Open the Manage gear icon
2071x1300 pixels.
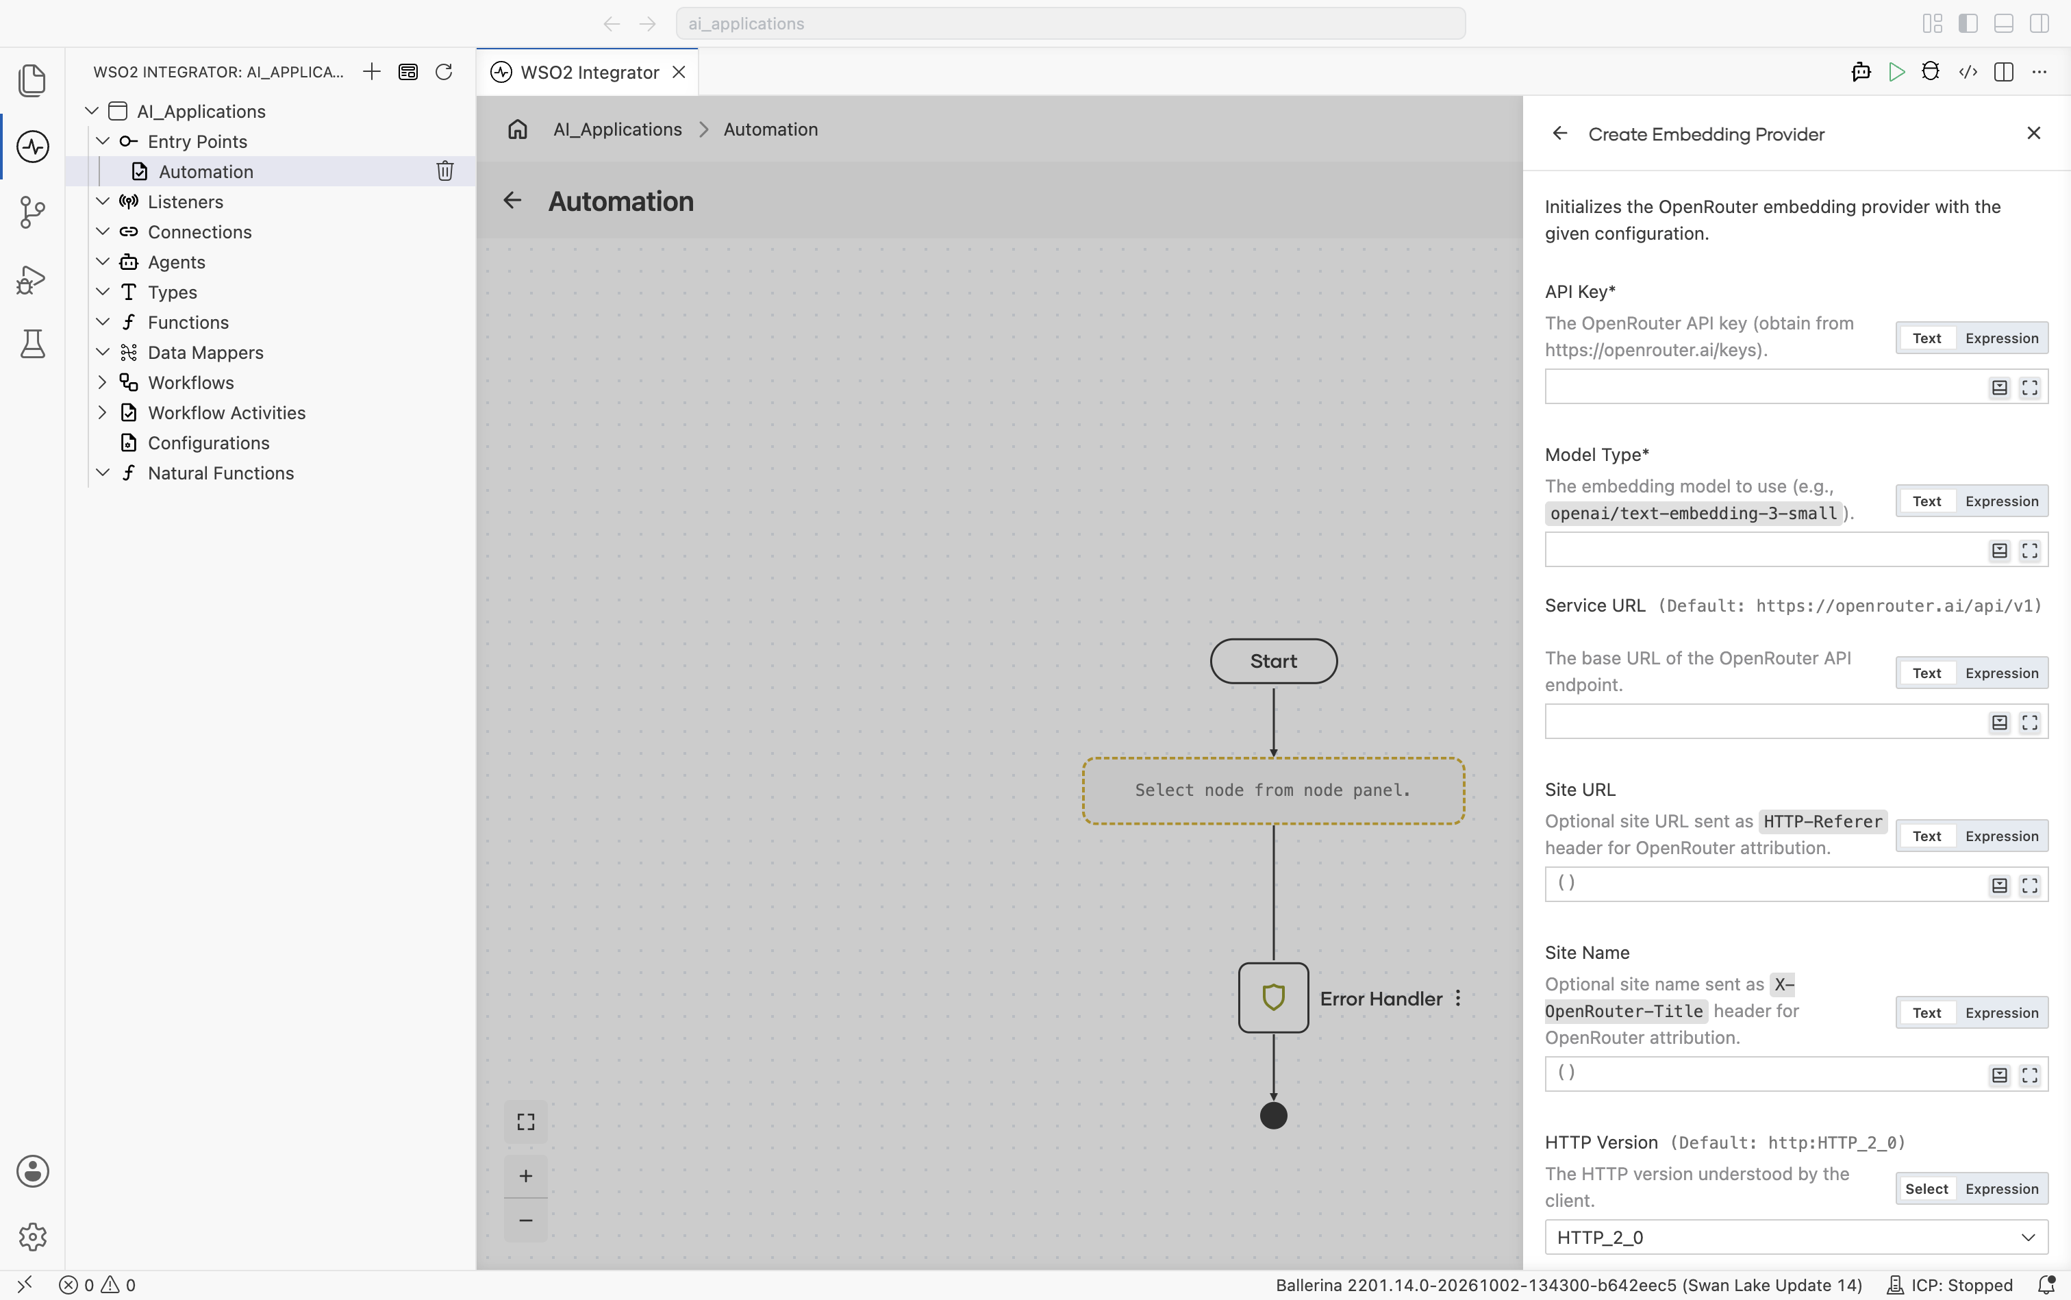click(32, 1236)
